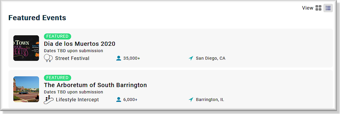Click the View label near layout toggles

[x=308, y=8]
